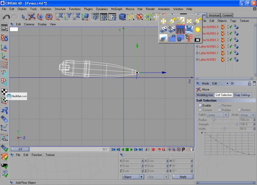
Task: Choose the Floor object icon in the popup palette
Action: tap(180, 29)
